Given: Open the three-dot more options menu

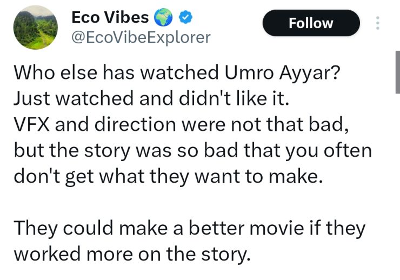Looking at the screenshot, I should coord(378,23).
